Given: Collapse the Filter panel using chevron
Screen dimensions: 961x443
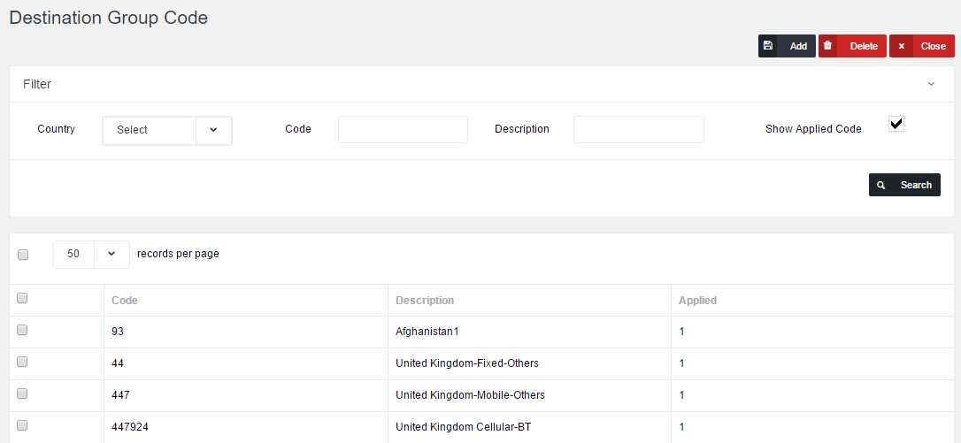Looking at the screenshot, I should point(931,85).
